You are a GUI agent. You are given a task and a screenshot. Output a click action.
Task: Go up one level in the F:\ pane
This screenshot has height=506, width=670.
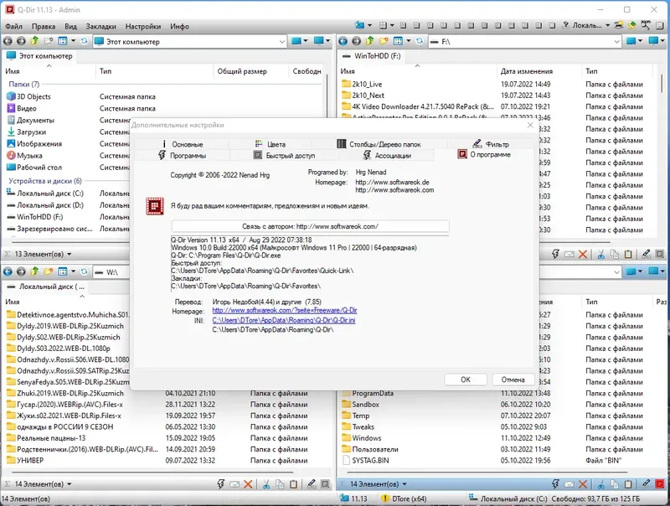point(370,41)
